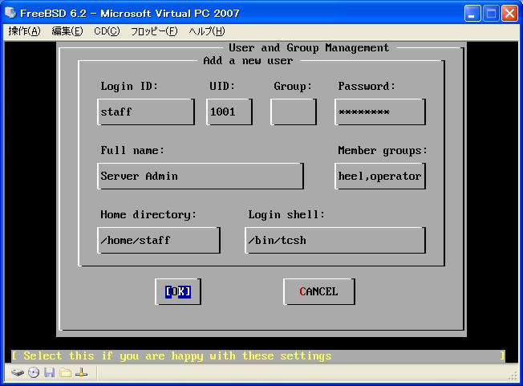Viewport: 523px width, 386px height.
Task: Close the Virtual PC window
Action: click(x=509, y=14)
